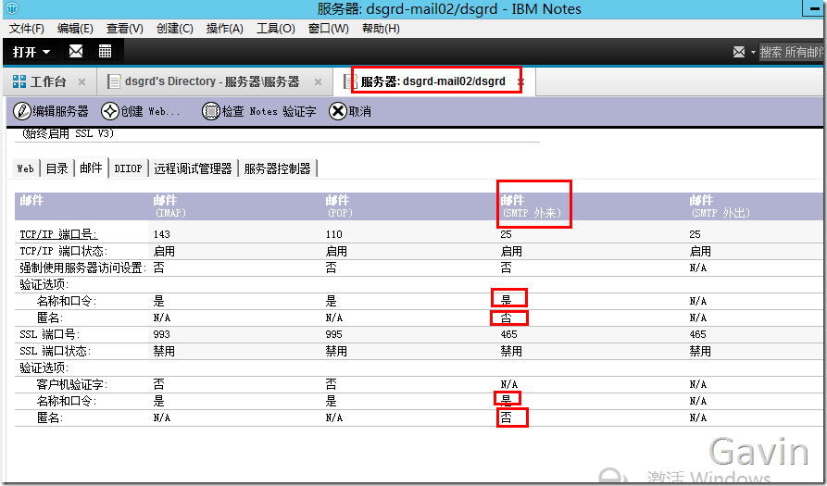
Task: Open 查看(V) menu
Action: point(124,29)
